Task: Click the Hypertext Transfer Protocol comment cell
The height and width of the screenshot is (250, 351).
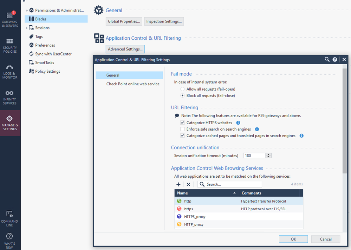Action: pos(264,201)
